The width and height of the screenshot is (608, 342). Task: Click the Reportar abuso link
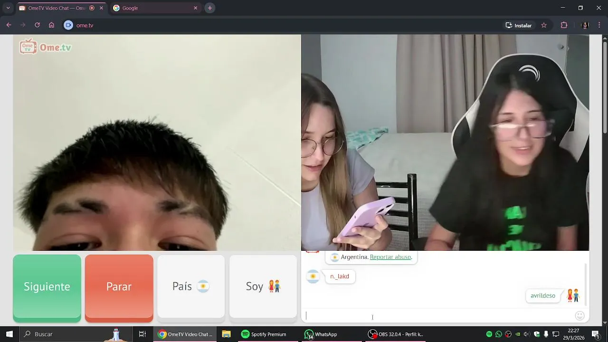[x=390, y=257]
